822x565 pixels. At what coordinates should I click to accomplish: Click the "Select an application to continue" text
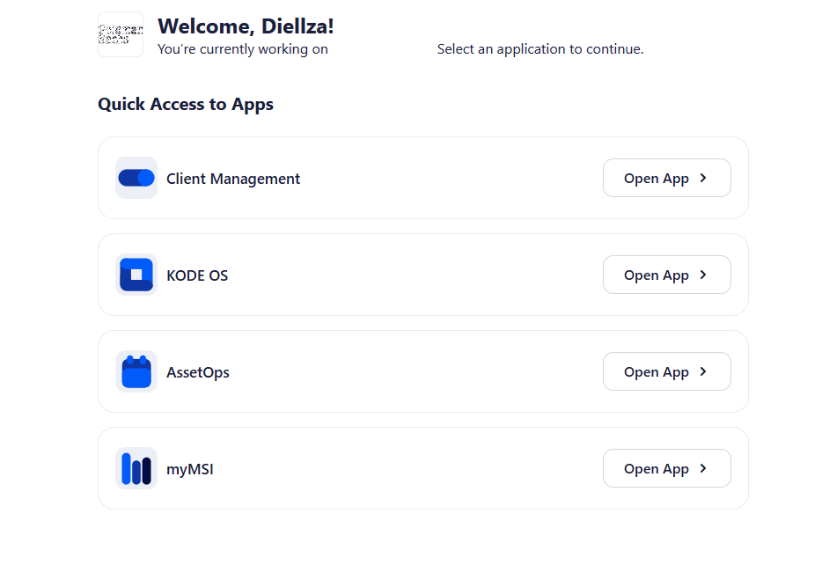pyautogui.click(x=540, y=49)
